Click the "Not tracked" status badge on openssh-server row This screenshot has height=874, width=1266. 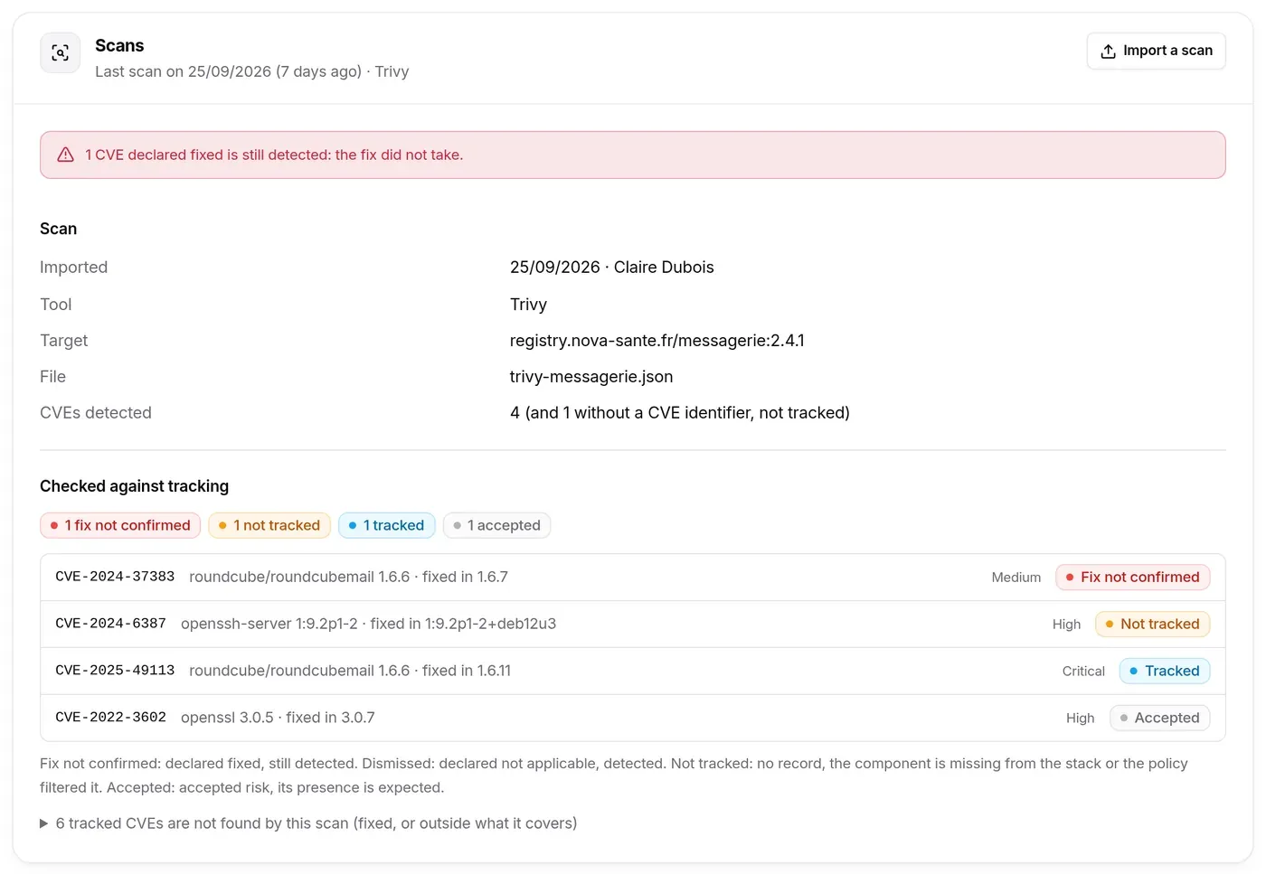(x=1153, y=624)
